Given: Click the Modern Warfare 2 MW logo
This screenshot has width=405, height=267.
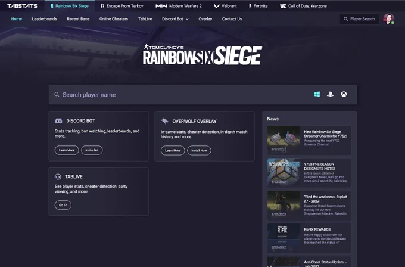Looking at the screenshot, I should pos(161,6).
